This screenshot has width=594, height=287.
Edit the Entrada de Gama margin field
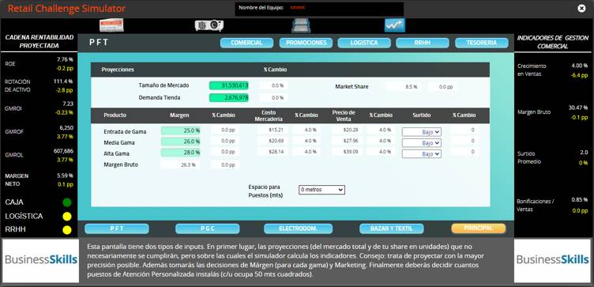[181, 130]
